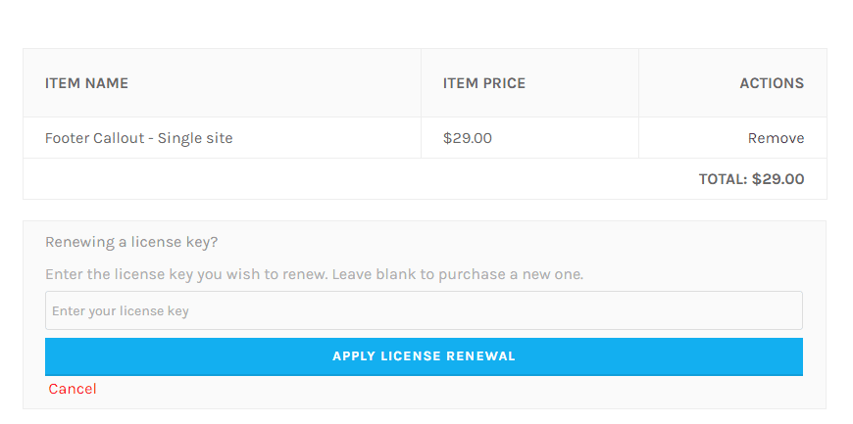Focus the license key input field

pyautogui.click(x=424, y=310)
